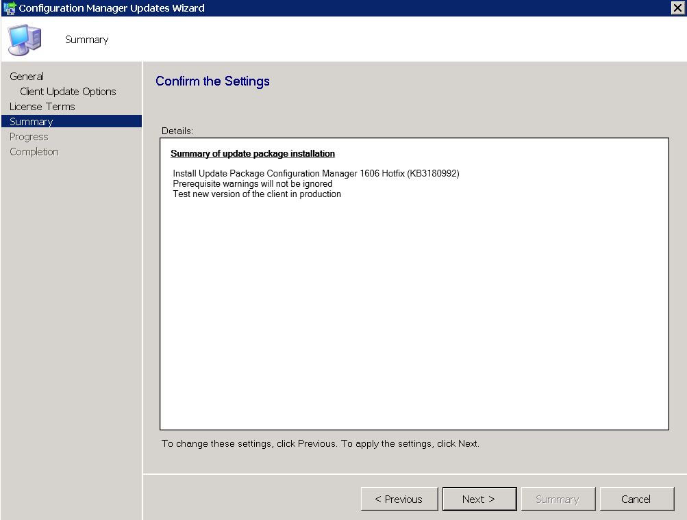Click 'Prerequisite warnings will not be ignored'

pos(252,184)
